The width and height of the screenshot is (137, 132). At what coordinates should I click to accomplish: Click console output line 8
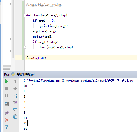point(24,113)
